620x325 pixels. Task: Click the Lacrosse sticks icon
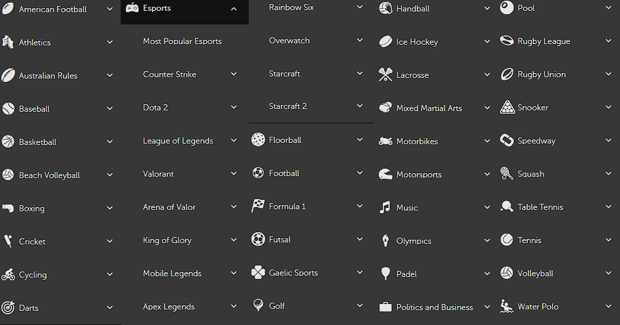386,74
